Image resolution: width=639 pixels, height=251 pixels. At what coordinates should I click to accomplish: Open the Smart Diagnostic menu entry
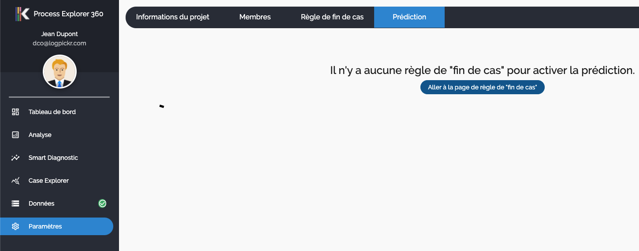[53, 158]
